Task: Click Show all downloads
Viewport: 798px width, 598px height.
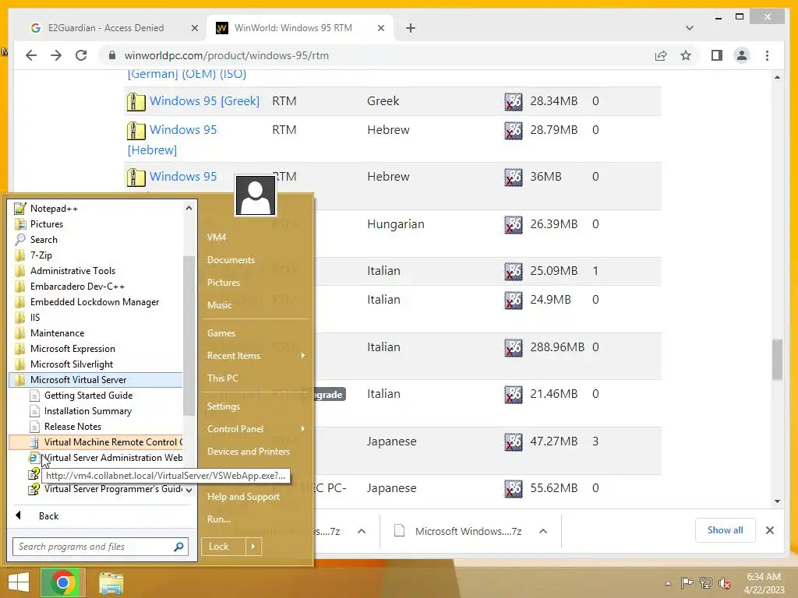Action: 726,530
